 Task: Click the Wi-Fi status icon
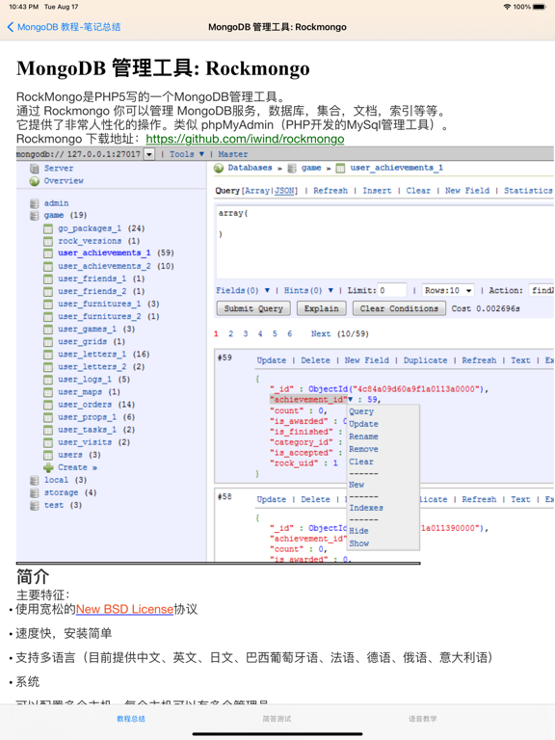coord(508,7)
